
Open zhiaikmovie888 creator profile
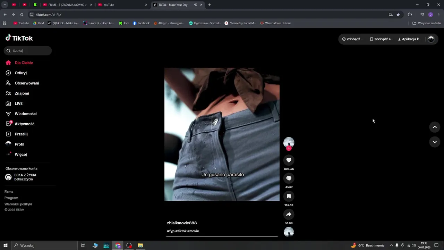tap(182, 223)
